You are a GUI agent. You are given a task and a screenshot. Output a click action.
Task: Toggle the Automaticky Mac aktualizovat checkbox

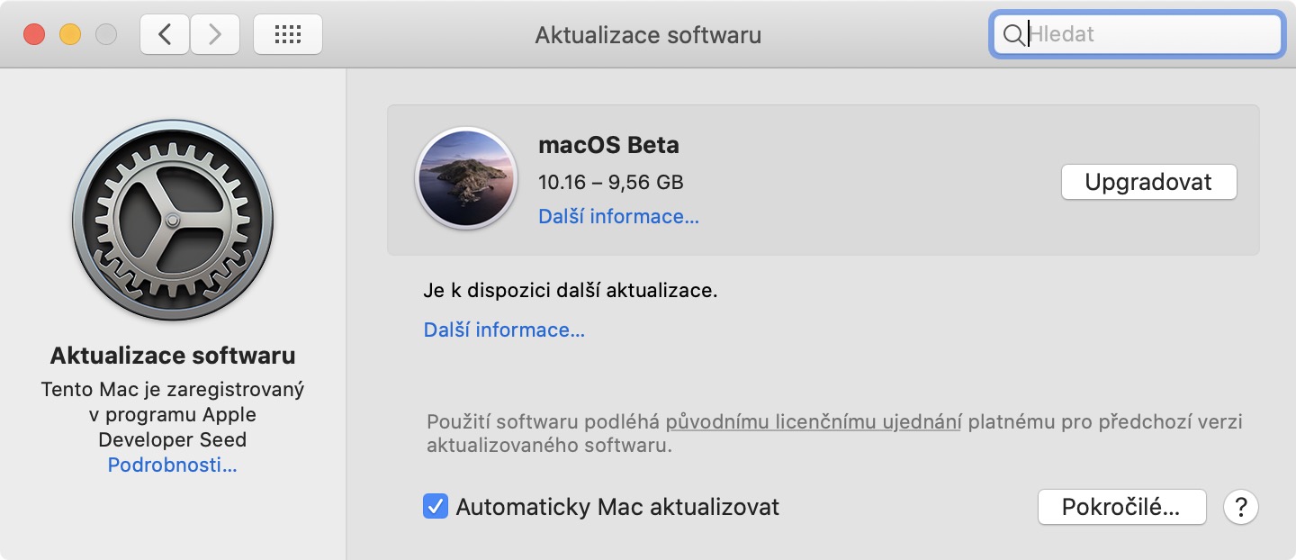pyautogui.click(x=436, y=507)
